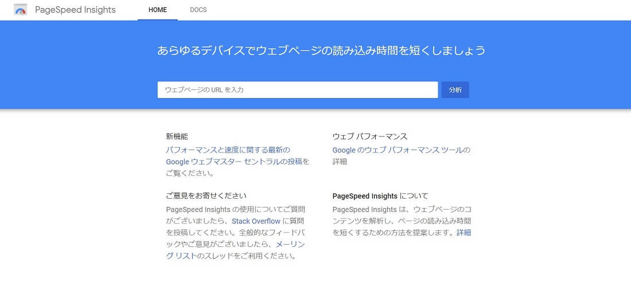Click the ウェブ パフォーマンス heading
Image resolution: width=631 pixels, height=302 pixels.
point(370,136)
